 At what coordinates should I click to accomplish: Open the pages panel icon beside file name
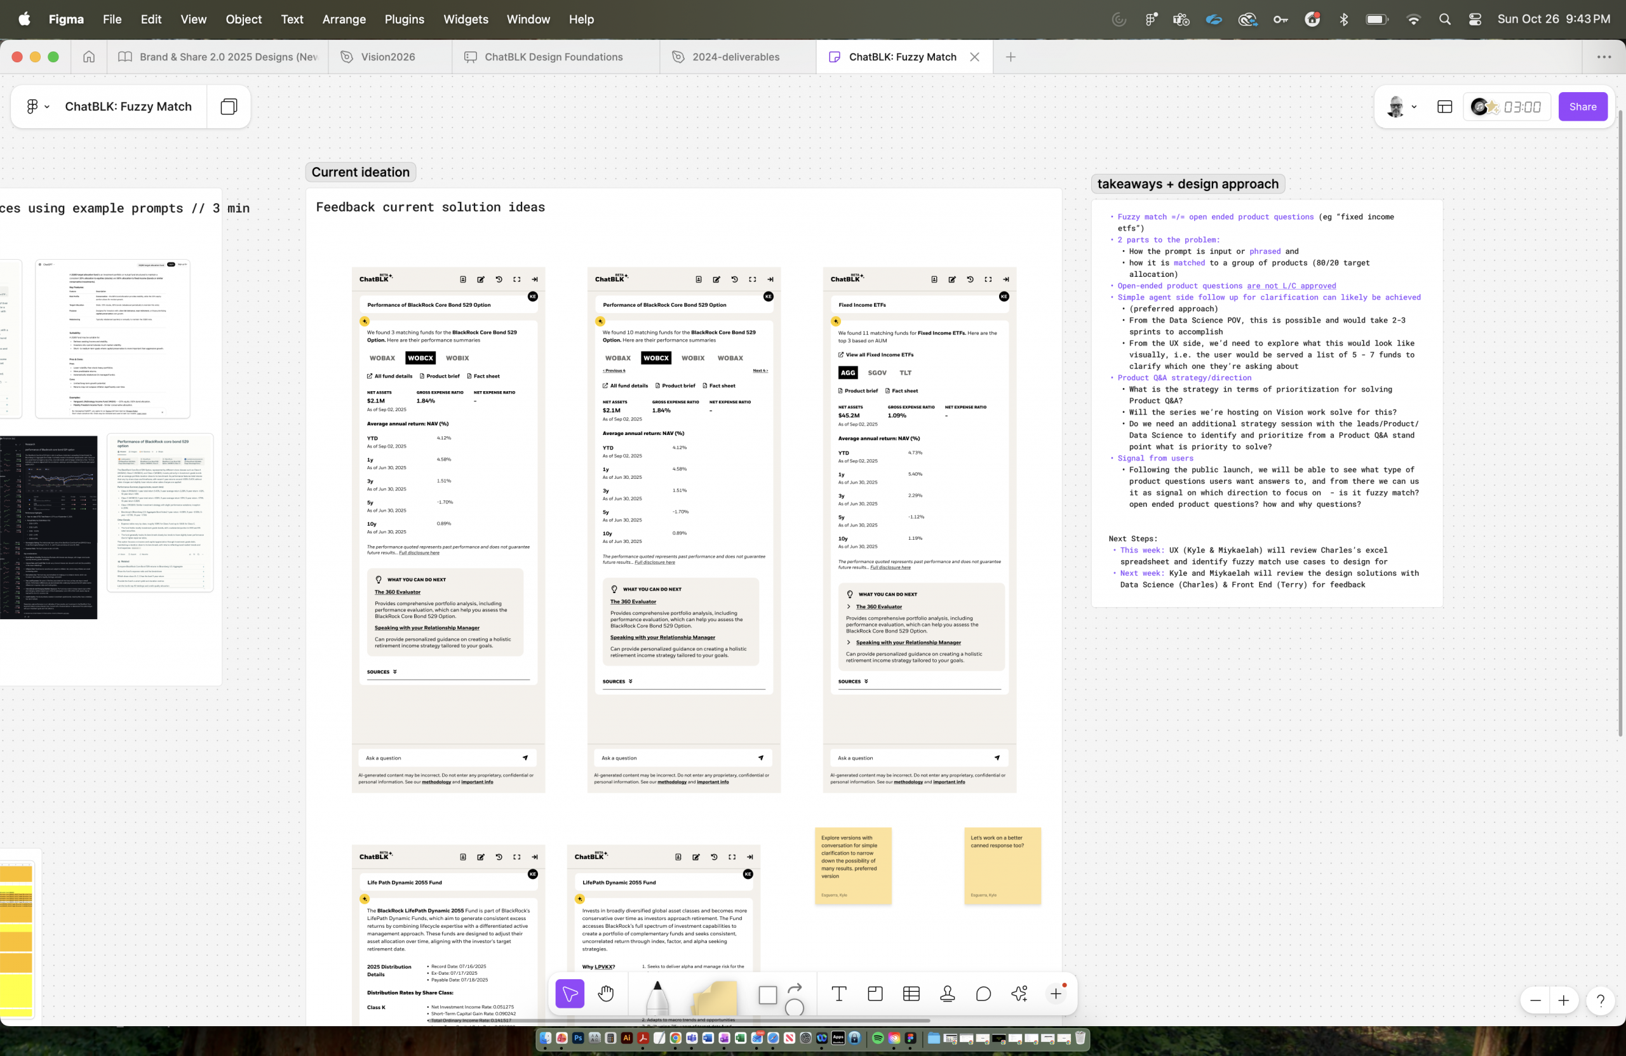click(229, 107)
